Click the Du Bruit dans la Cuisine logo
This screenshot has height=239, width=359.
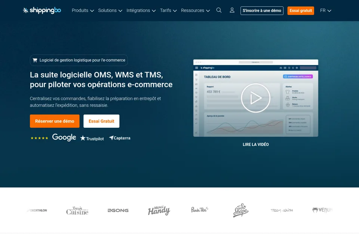click(77, 211)
